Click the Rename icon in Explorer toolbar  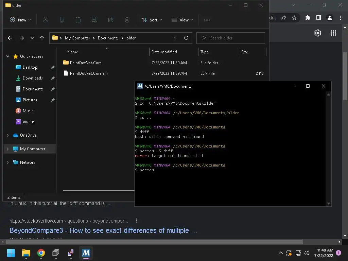pos(94,20)
